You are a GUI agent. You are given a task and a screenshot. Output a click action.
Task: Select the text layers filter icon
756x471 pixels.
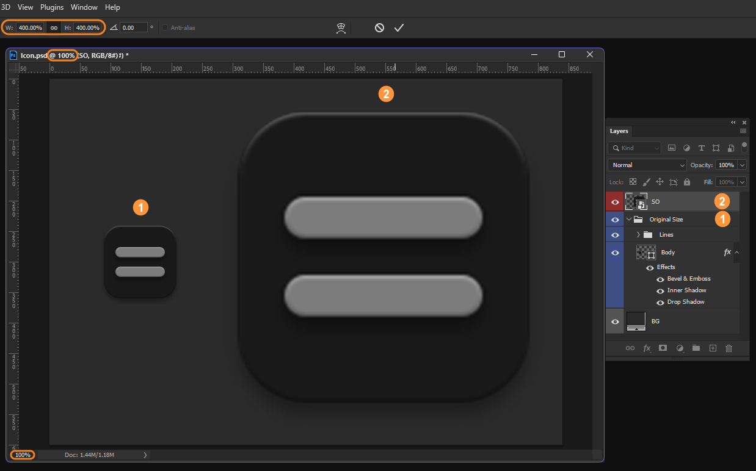click(x=701, y=148)
